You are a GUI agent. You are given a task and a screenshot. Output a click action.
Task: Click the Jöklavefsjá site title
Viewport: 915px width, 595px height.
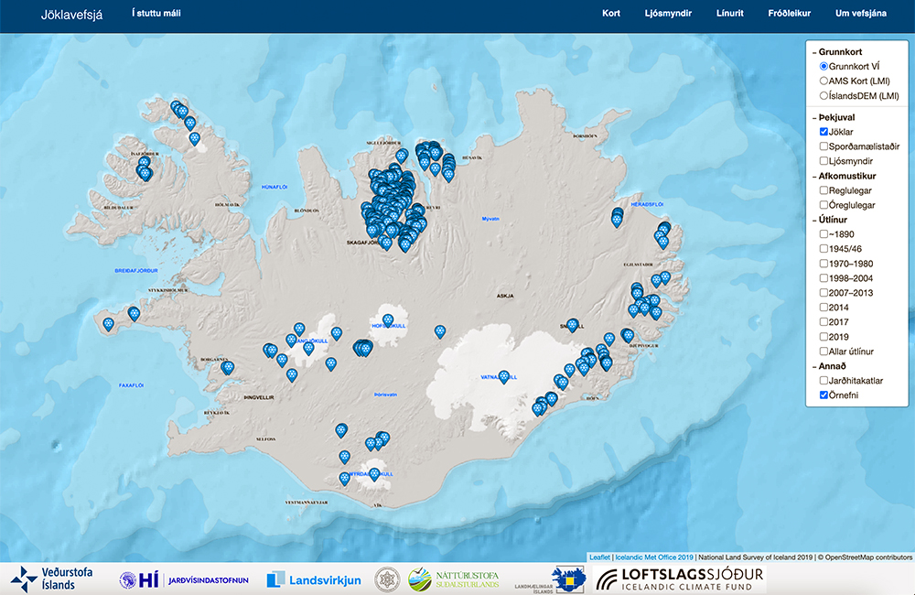pyautogui.click(x=71, y=15)
